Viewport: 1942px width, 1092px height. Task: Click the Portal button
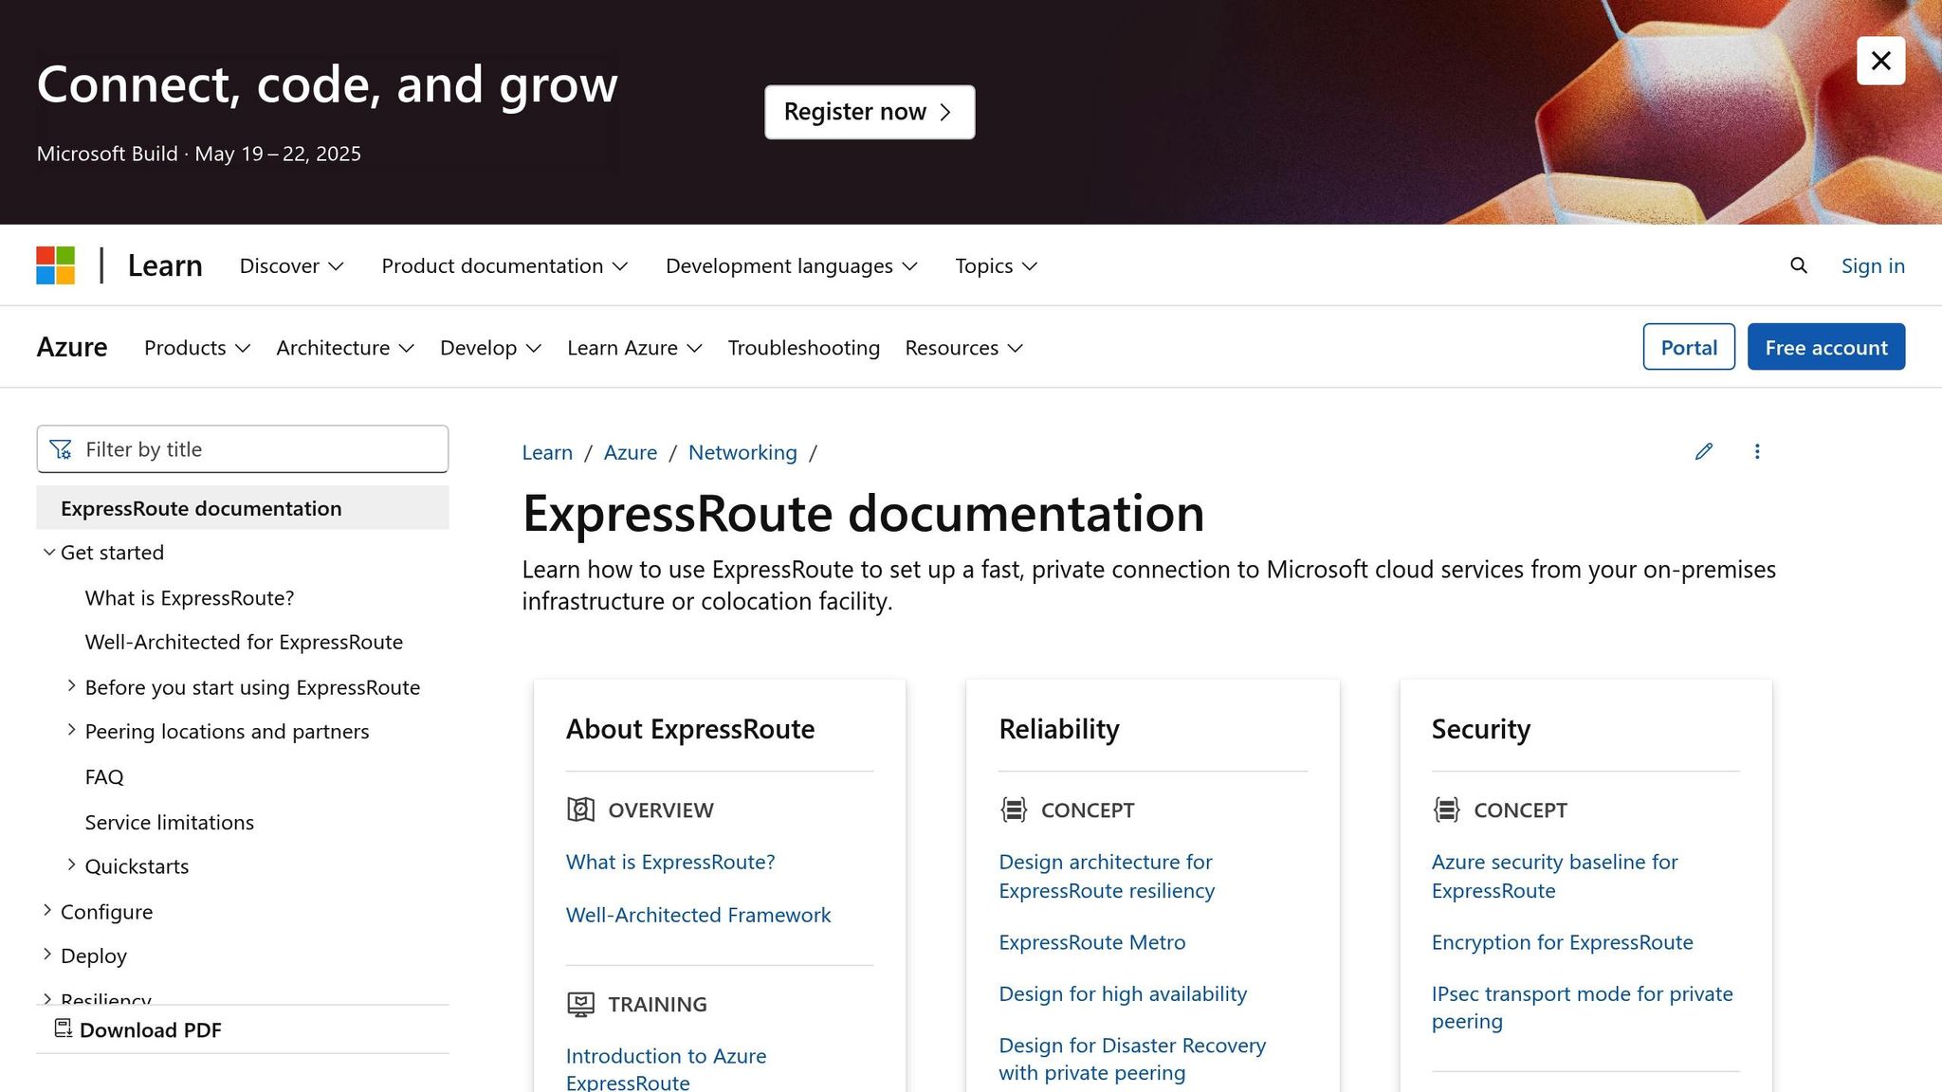coord(1689,347)
